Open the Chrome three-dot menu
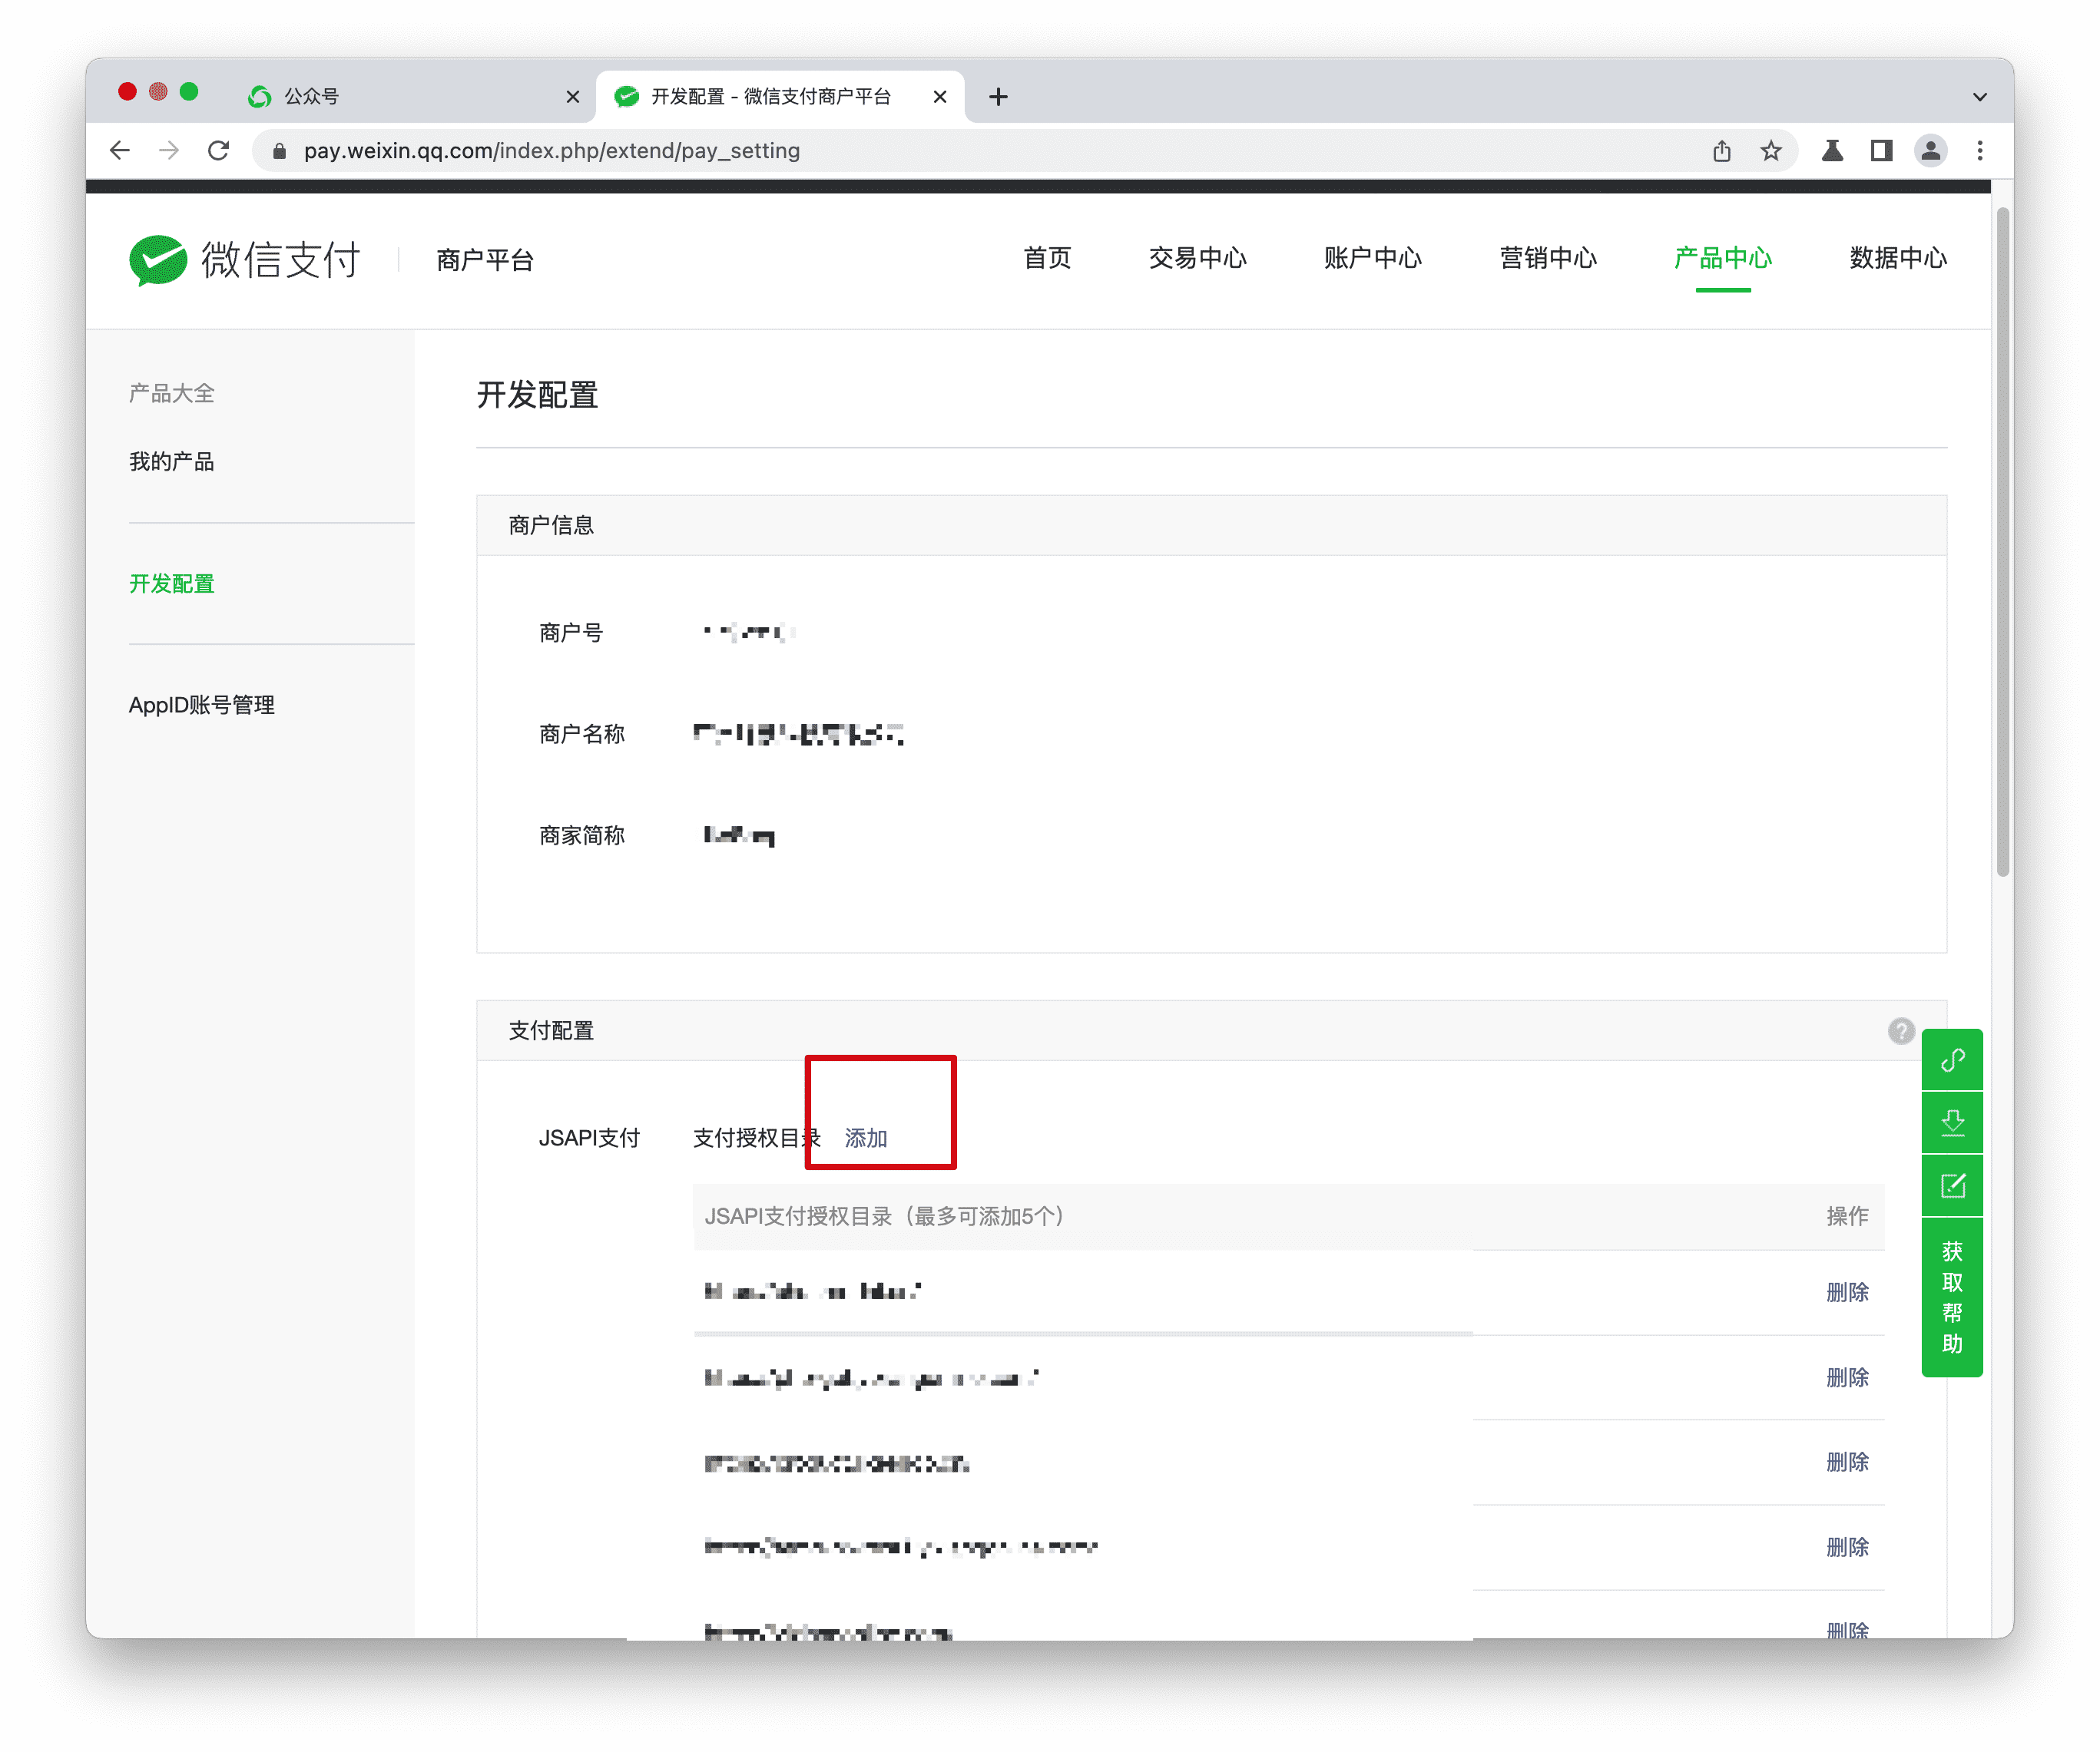Screen dimensions: 2100x1752 (1979, 151)
